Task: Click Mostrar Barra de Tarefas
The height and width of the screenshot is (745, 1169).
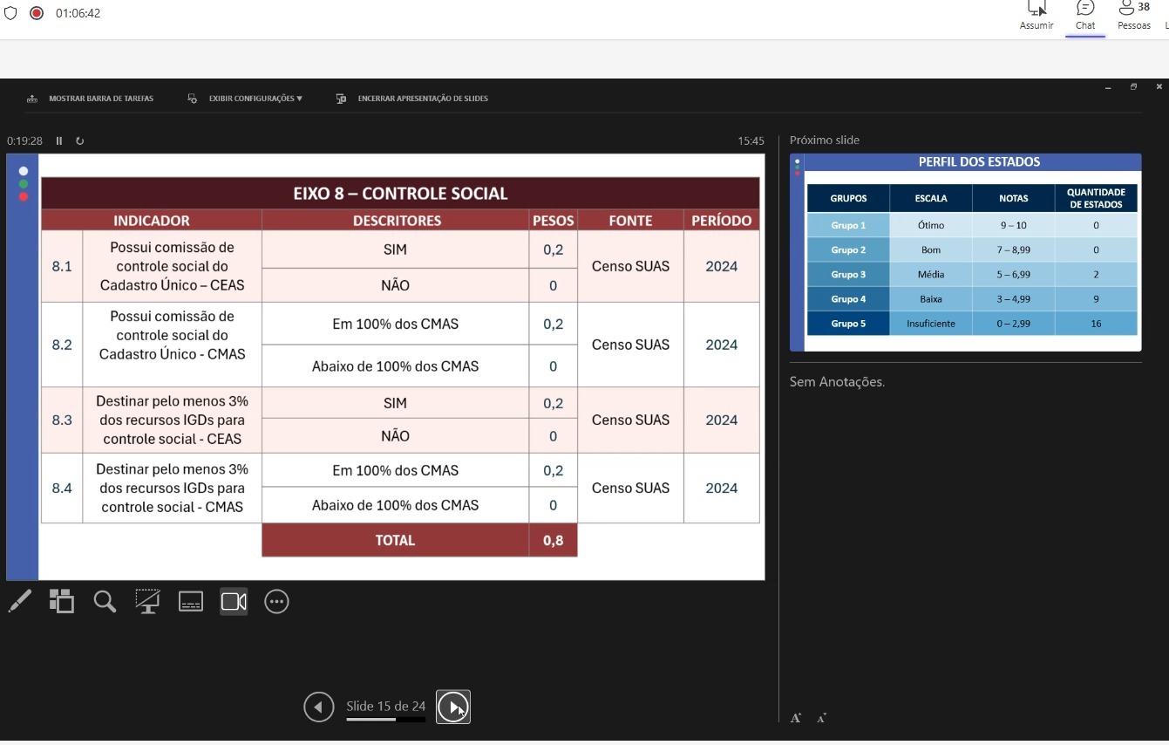Action: [91, 99]
